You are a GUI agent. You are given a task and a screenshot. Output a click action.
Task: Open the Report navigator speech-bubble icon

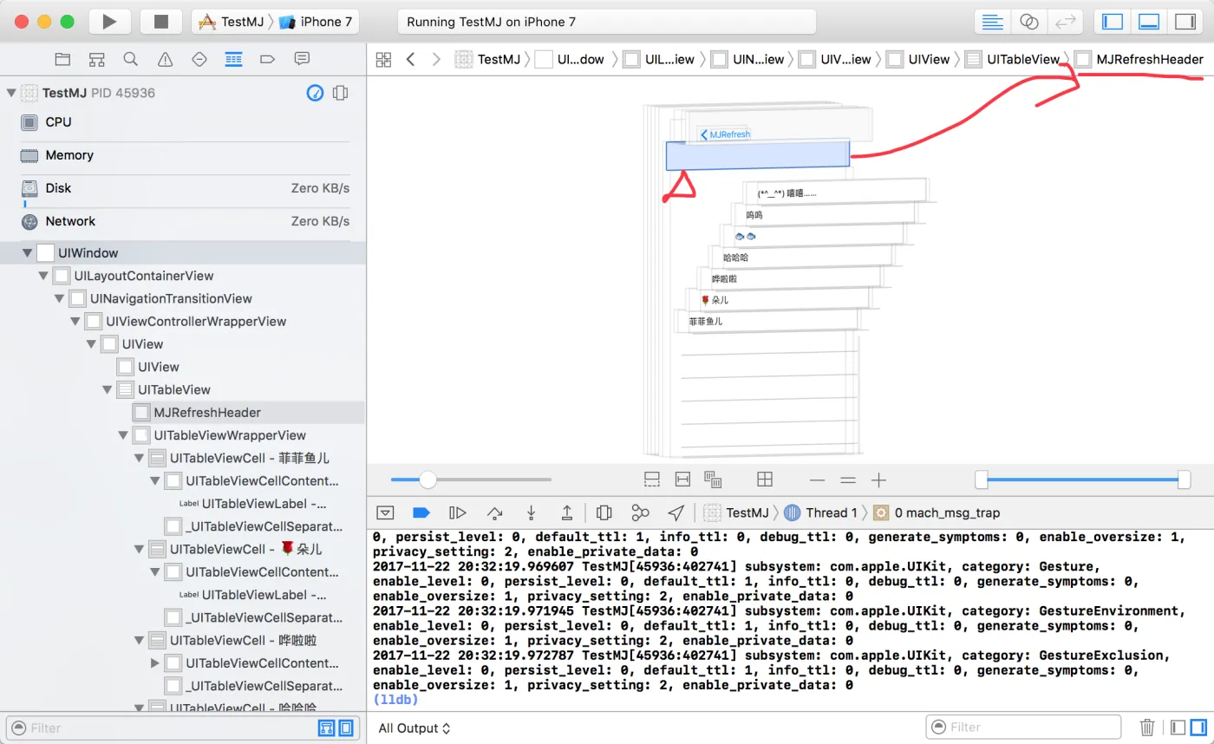(x=302, y=59)
